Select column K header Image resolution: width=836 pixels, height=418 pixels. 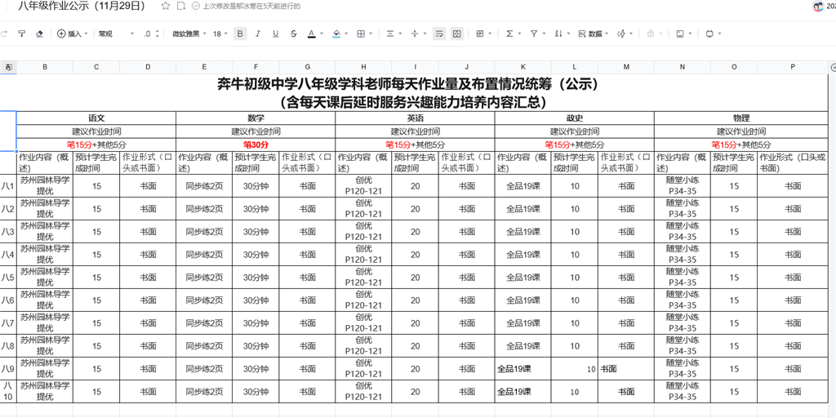(x=522, y=67)
